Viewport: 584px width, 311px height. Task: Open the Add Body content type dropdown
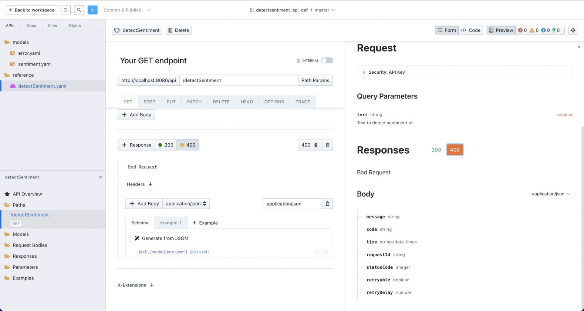pos(186,204)
